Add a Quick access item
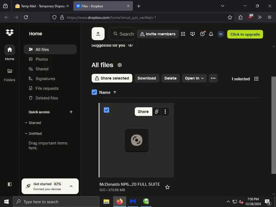This screenshot has width=276, height=207. point(71,112)
